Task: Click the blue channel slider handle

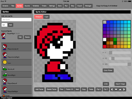Action: [x=129, y=64]
